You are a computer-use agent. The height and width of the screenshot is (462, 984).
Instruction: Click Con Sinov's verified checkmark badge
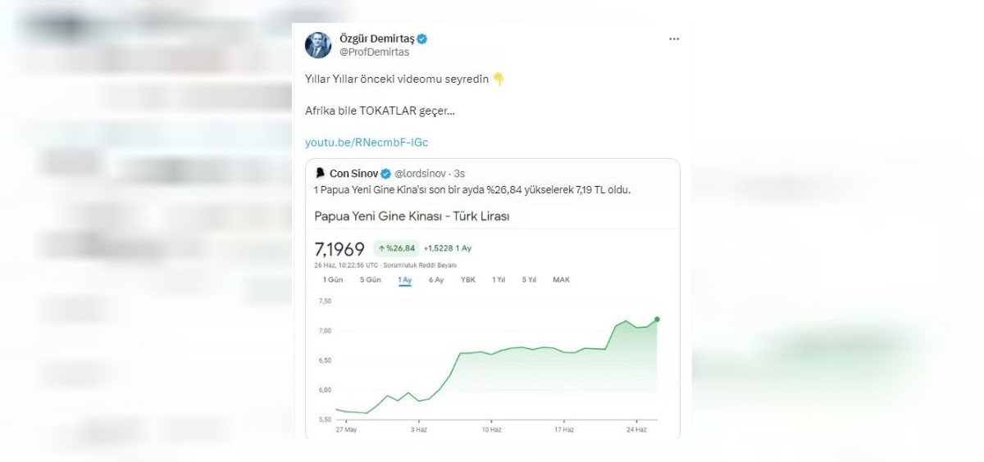pyautogui.click(x=386, y=174)
